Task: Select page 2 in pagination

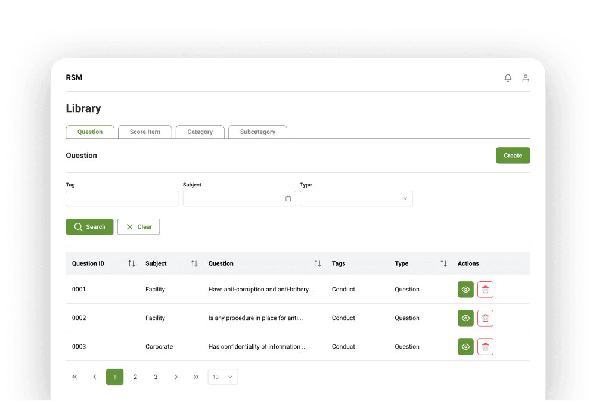Action: click(135, 377)
